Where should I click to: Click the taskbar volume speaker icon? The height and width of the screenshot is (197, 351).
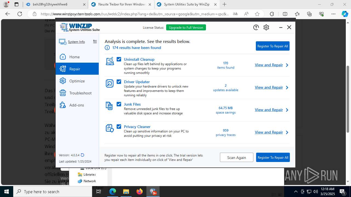pos(315,192)
